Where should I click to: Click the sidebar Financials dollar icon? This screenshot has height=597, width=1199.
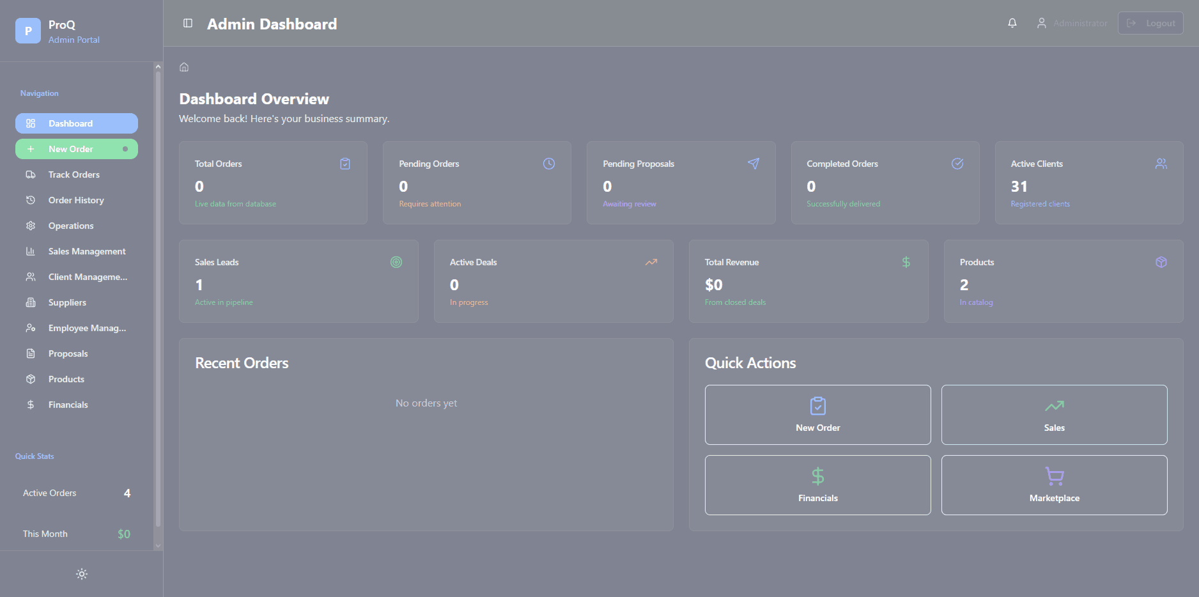click(x=31, y=405)
